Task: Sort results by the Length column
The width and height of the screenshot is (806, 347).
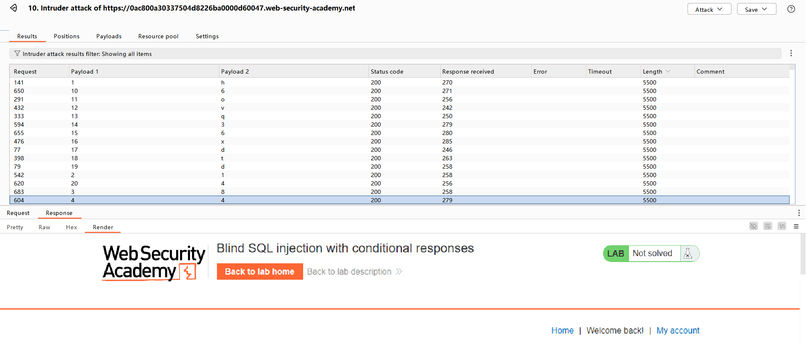Action: pyautogui.click(x=653, y=72)
